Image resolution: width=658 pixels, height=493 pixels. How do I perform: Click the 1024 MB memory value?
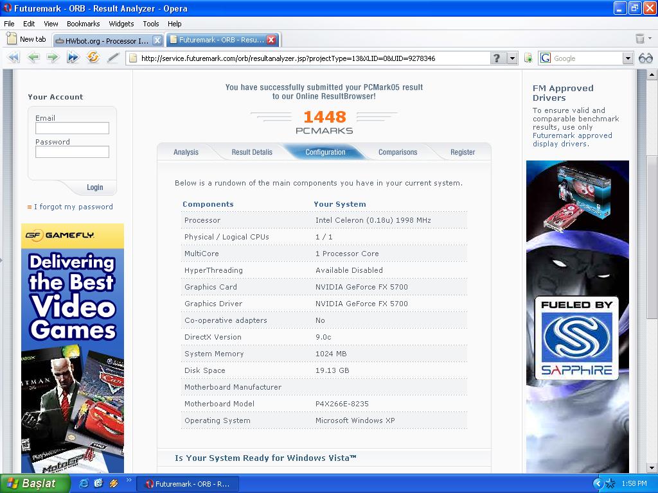coord(331,354)
